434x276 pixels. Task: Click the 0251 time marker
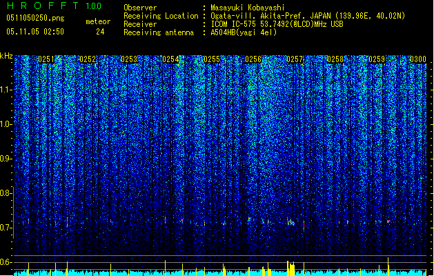pyautogui.click(x=46, y=59)
